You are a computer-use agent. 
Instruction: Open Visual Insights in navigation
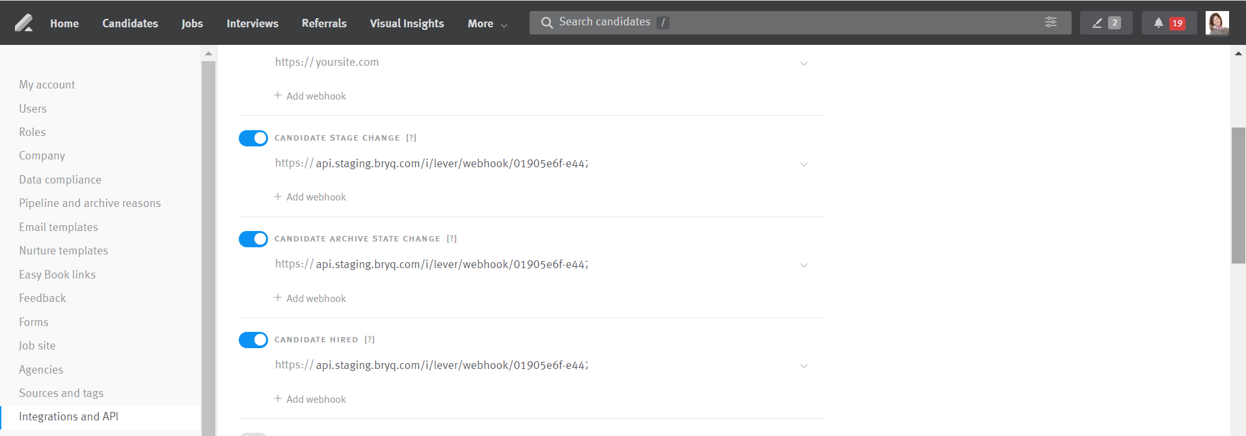coord(407,23)
